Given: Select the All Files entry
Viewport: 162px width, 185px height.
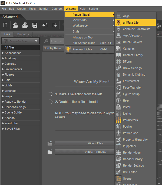Looking at the screenshot, I should pos(21,47).
